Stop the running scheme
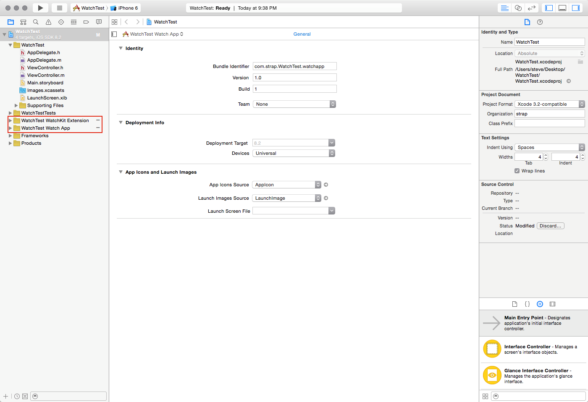The height and width of the screenshot is (402, 588). (60, 8)
